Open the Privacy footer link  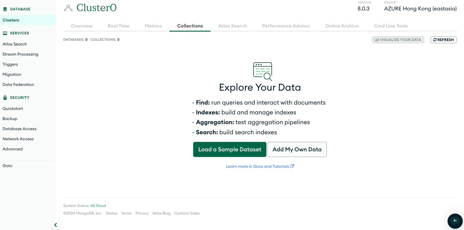coord(142,213)
